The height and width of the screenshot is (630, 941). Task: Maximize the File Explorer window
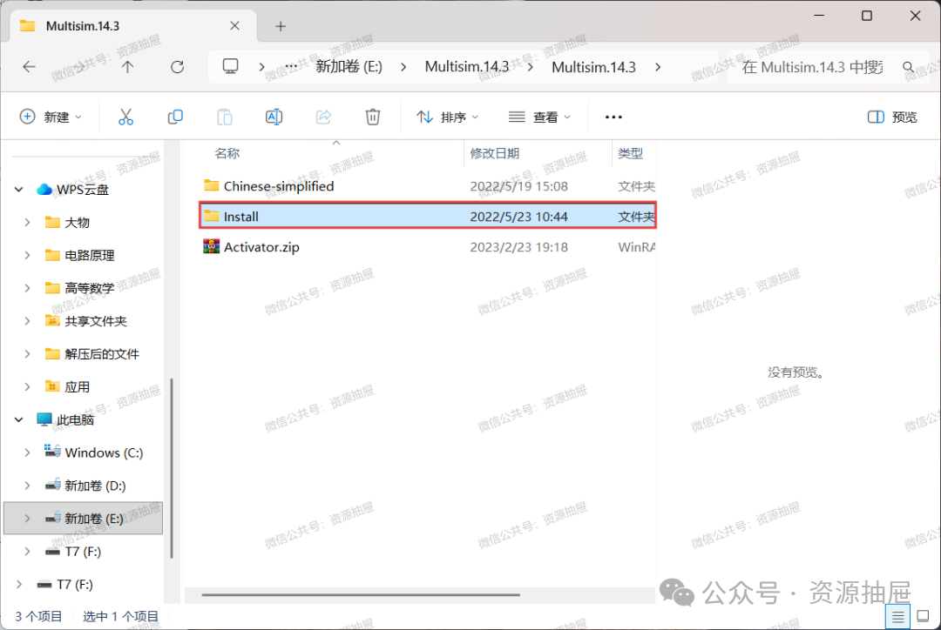point(867,16)
